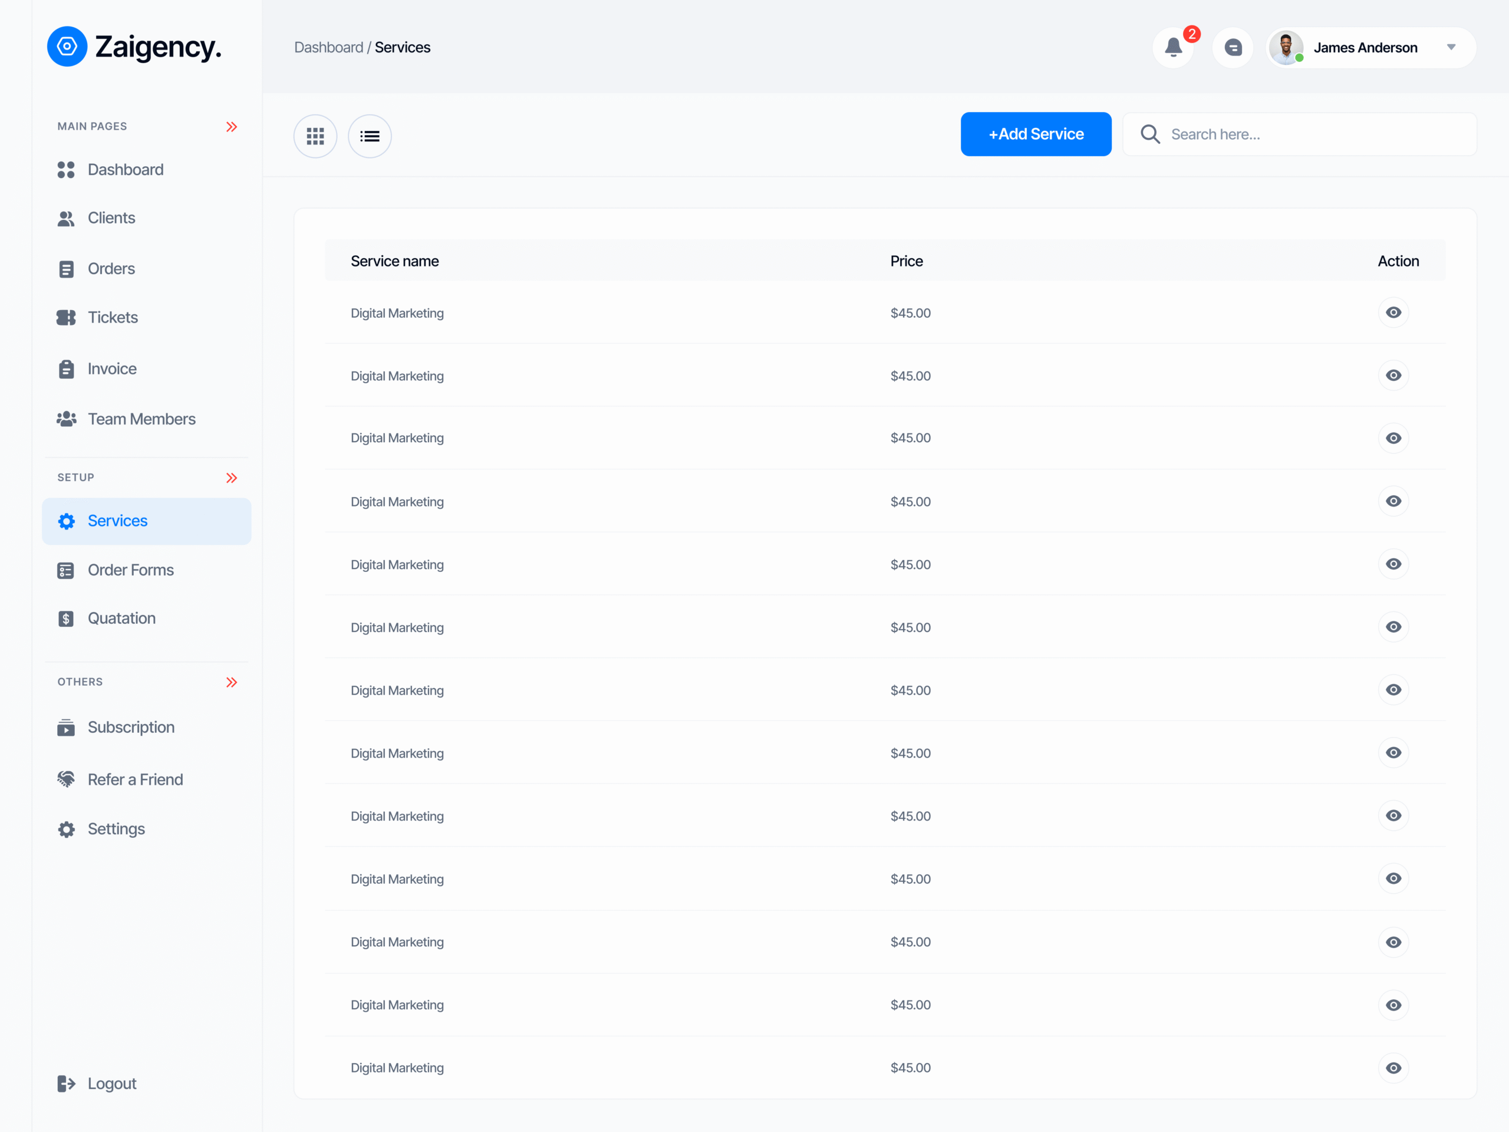Open Tickets in the sidebar

(112, 317)
